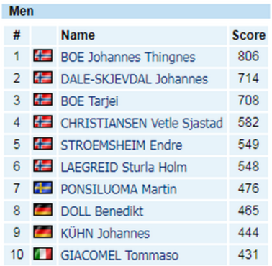The height and width of the screenshot is (266, 272).
Task: Select the STROEMSHEIM Endre link
Action: [x=122, y=145]
